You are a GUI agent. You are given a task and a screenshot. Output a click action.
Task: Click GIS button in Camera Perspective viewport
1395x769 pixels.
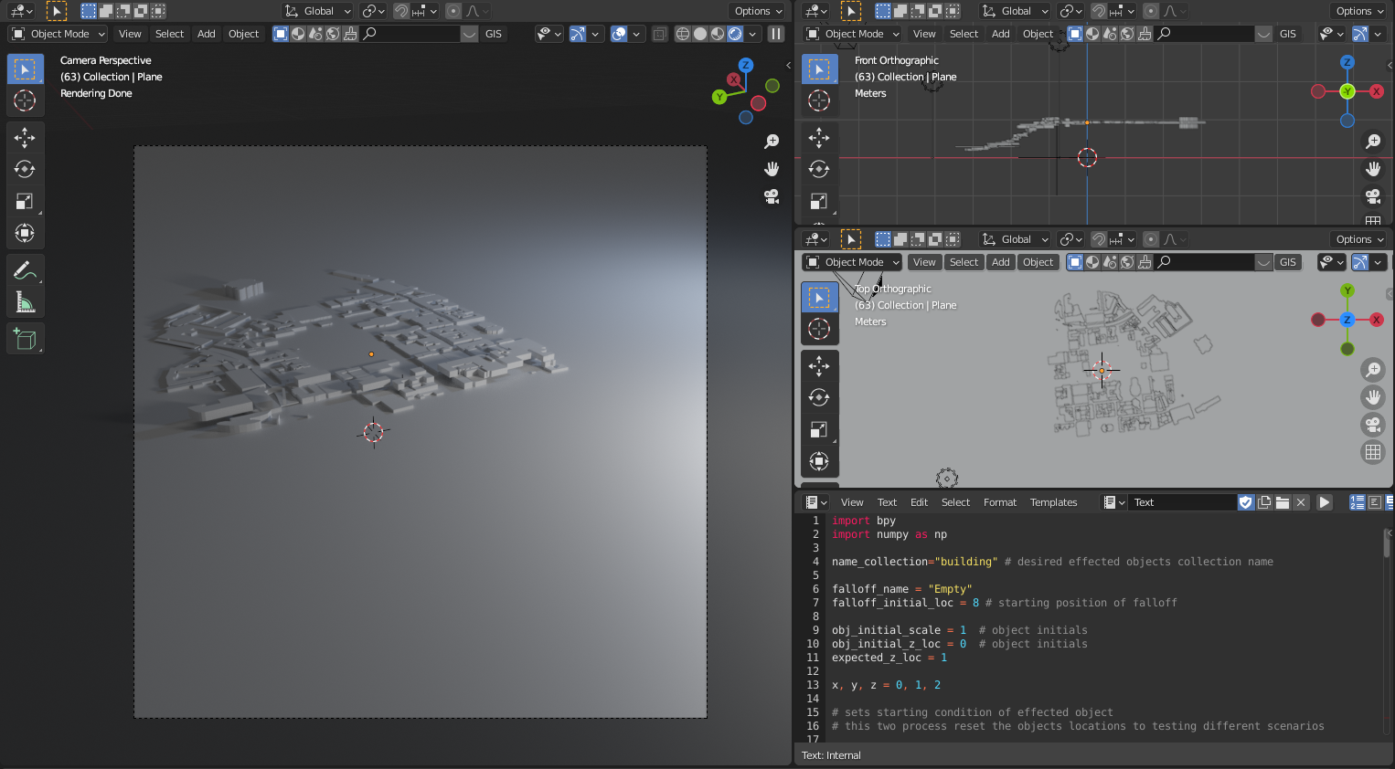coord(494,34)
